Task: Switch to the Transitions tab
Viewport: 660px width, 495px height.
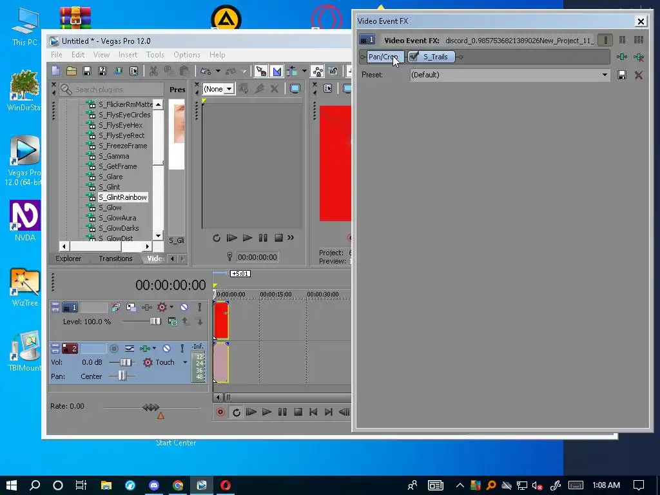Action: [115, 258]
